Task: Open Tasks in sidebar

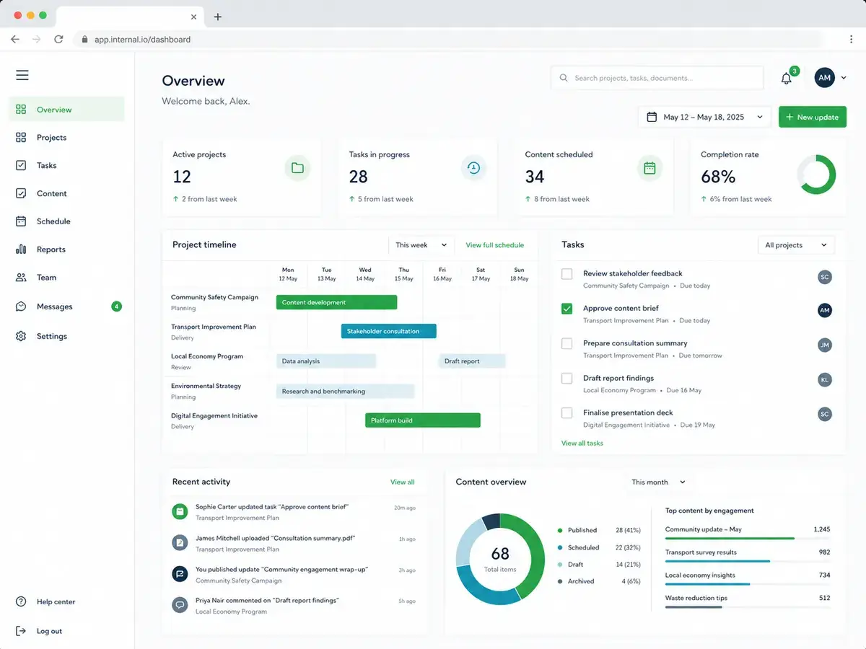Action: pyautogui.click(x=66, y=165)
